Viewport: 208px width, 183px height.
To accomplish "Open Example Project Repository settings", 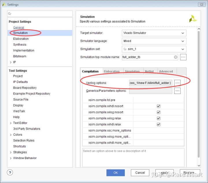I will 32,94.
